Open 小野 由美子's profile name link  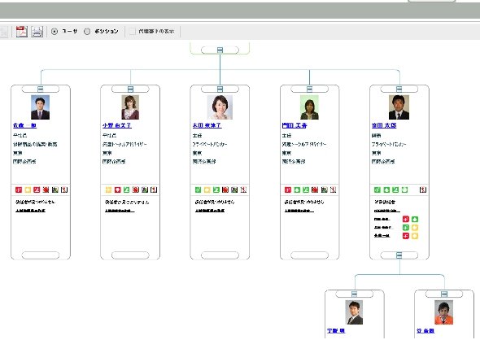117,125
